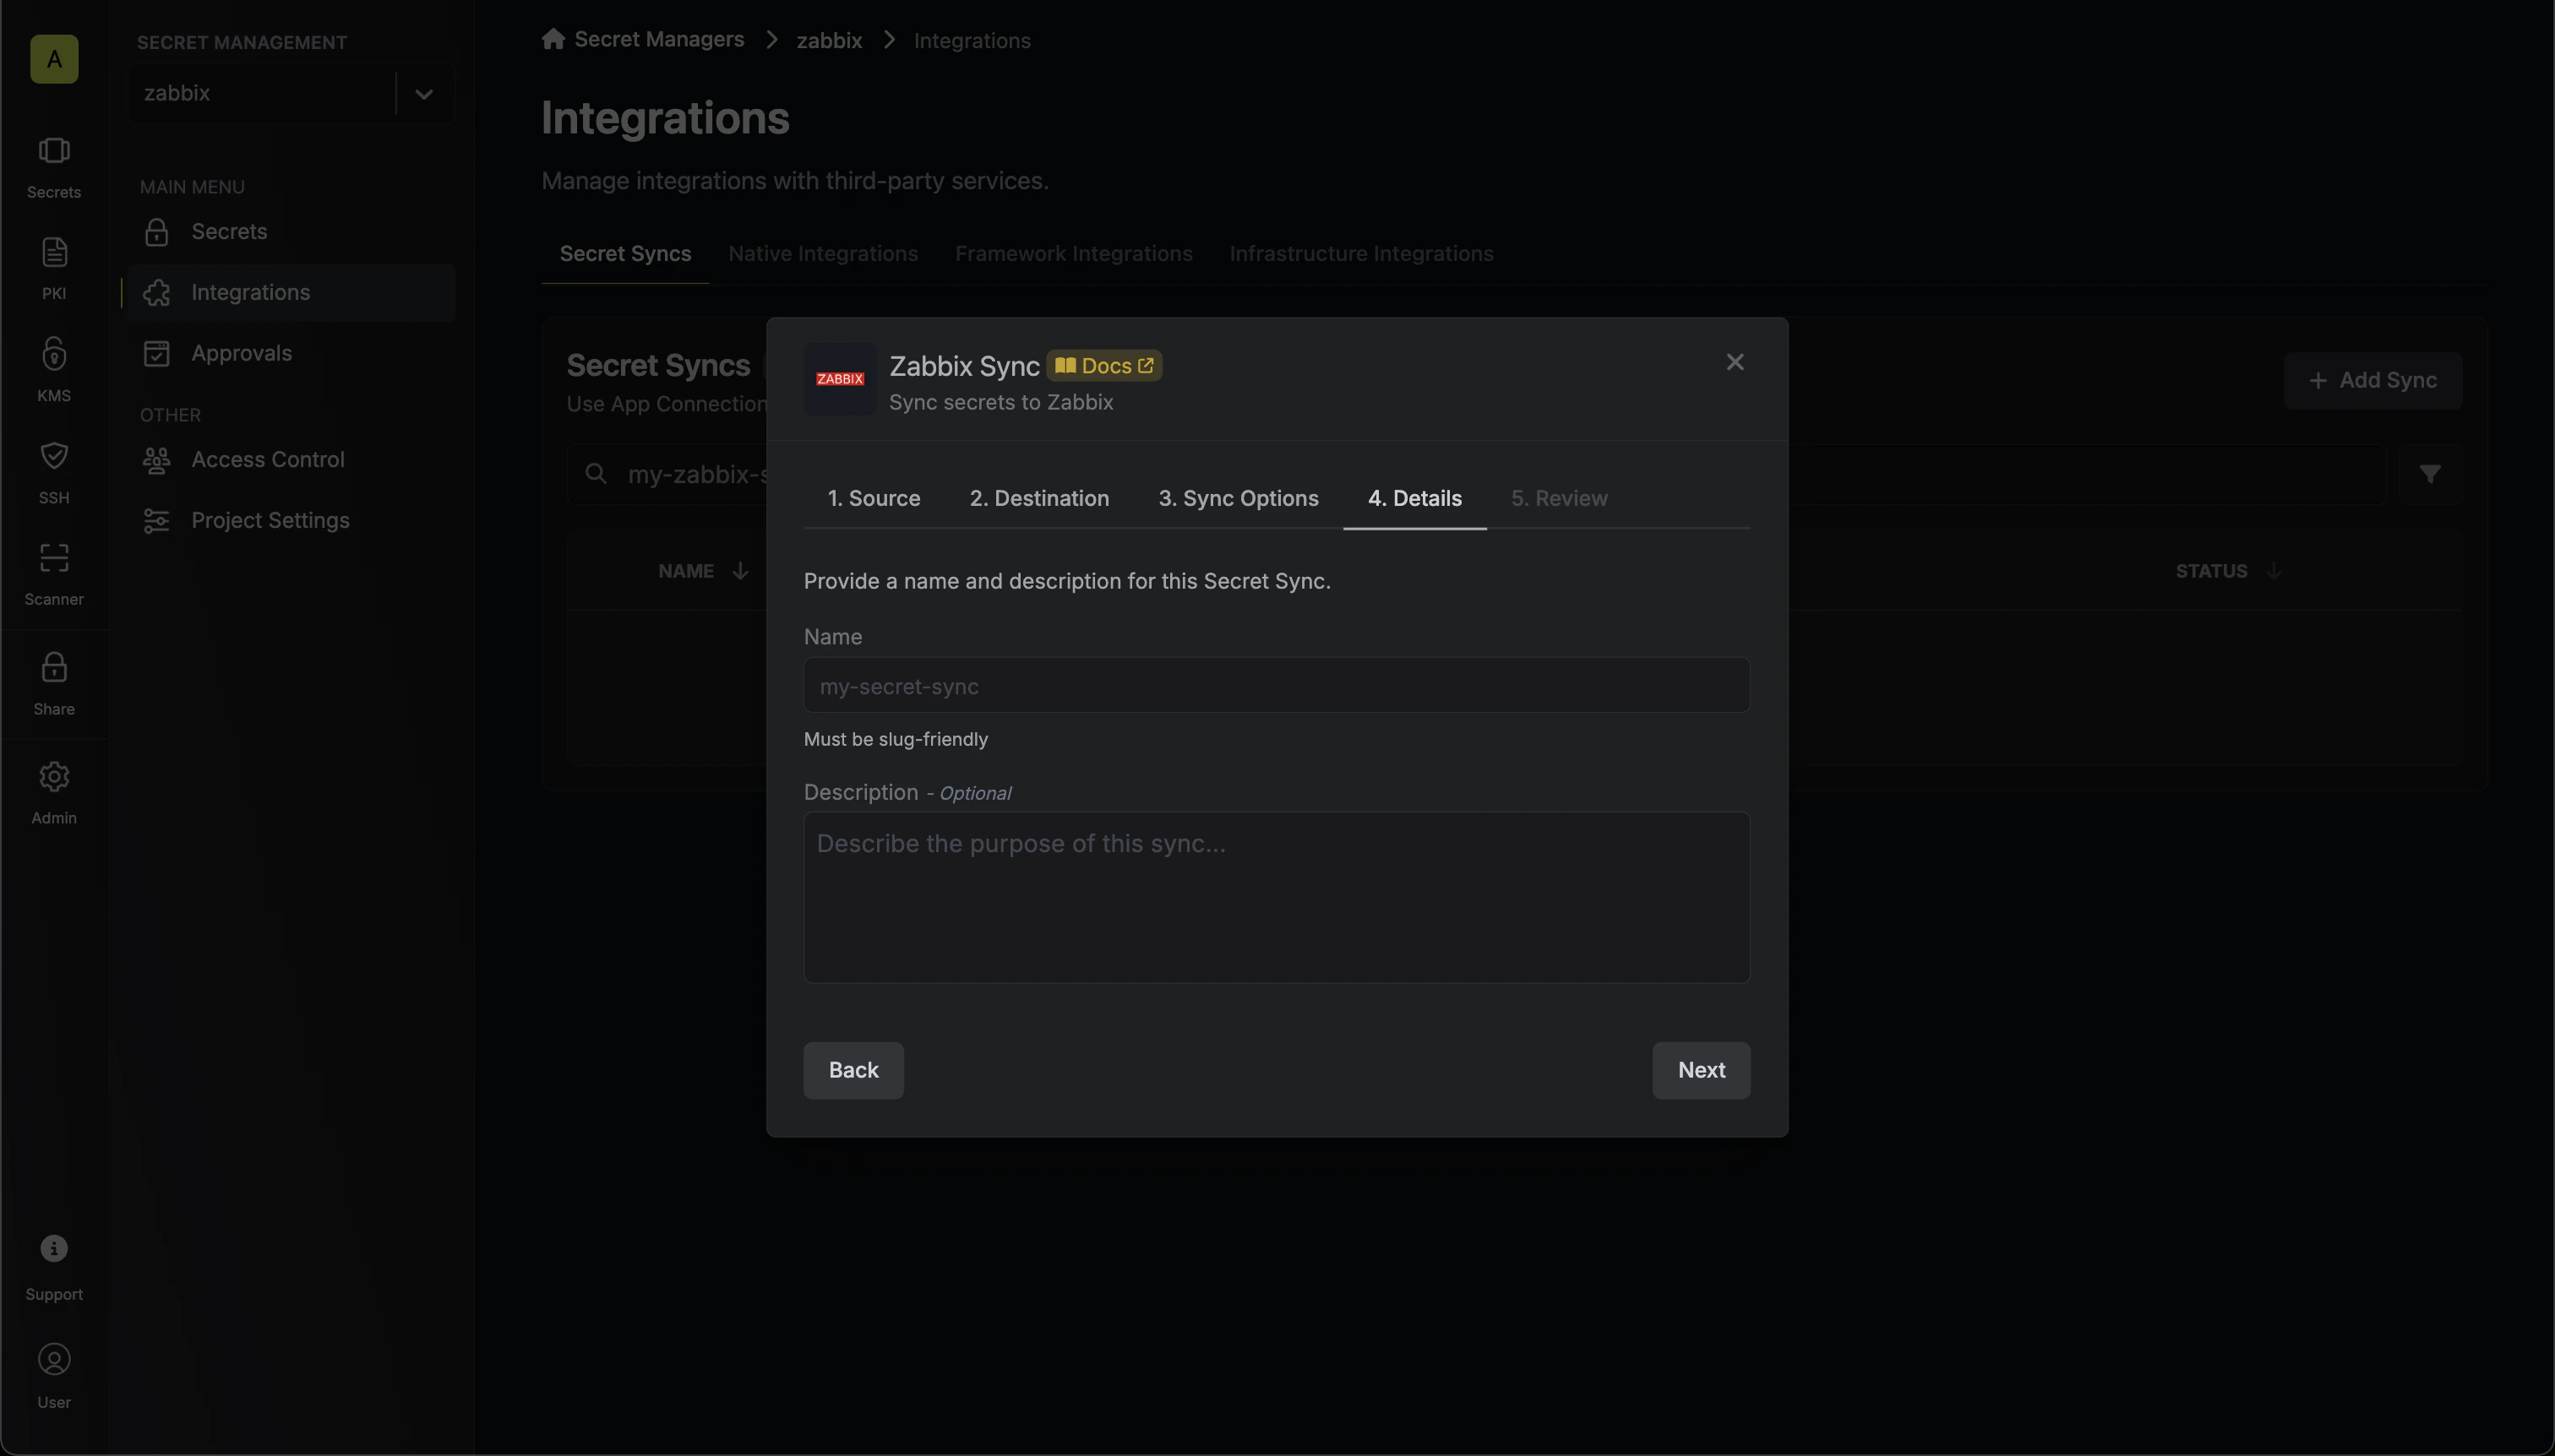
Task: Open Access Control menu item
Action: click(x=290, y=459)
